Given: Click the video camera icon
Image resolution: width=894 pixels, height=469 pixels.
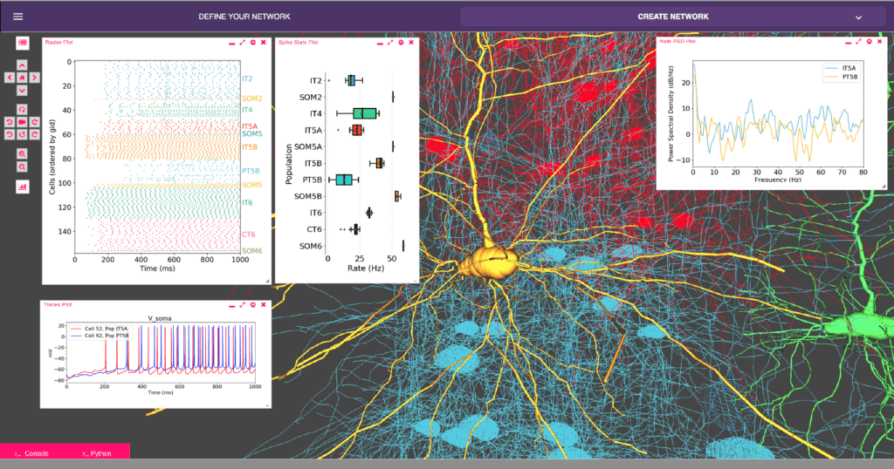Looking at the screenshot, I should (22, 122).
